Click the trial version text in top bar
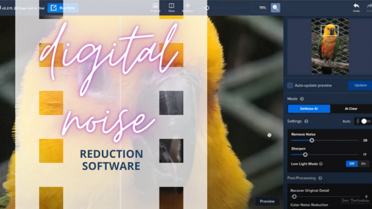The width and height of the screenshot is (372, 209). (22, 8)
